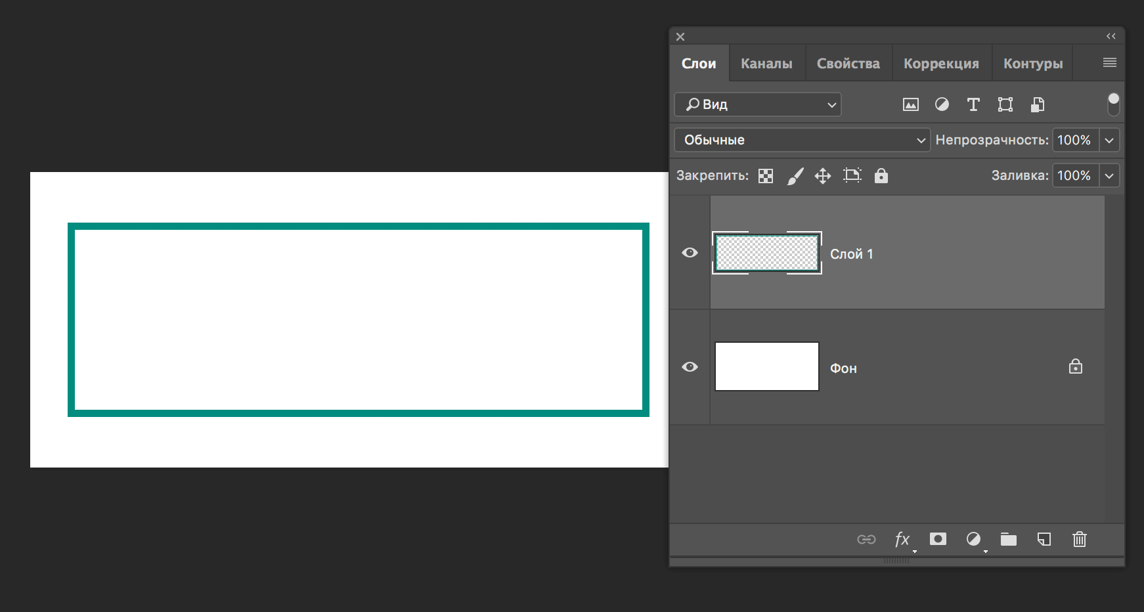Open the Свойства tab
Image resolution: width=1144 pixels, height=612 pixels.
point(848,64)
